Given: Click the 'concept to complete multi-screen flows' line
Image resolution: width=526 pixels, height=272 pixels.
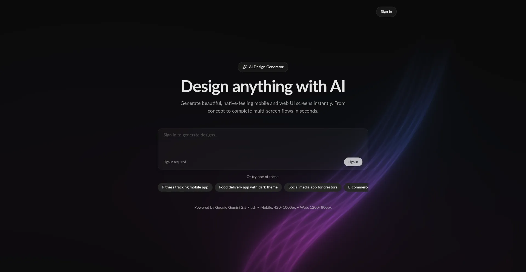Looking at the screenshot, I should click(x=263, y=111).
